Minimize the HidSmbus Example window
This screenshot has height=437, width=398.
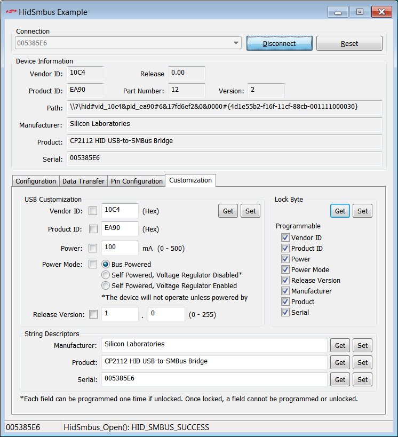(338, 12)
